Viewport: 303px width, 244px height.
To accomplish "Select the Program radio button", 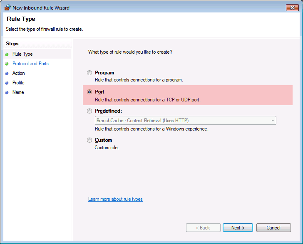I will pyautogui.click(x=89, y=73).
